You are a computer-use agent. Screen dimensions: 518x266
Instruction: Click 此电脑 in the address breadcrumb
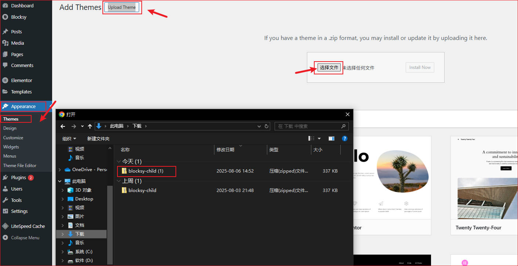pos(117,126)
